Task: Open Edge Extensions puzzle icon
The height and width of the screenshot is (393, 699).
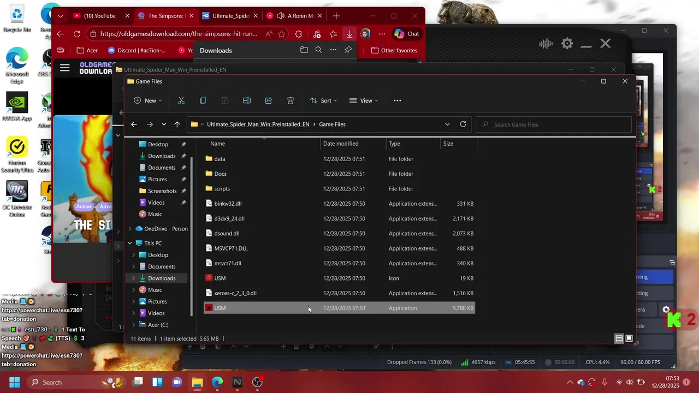Action: tap(298, 34)
